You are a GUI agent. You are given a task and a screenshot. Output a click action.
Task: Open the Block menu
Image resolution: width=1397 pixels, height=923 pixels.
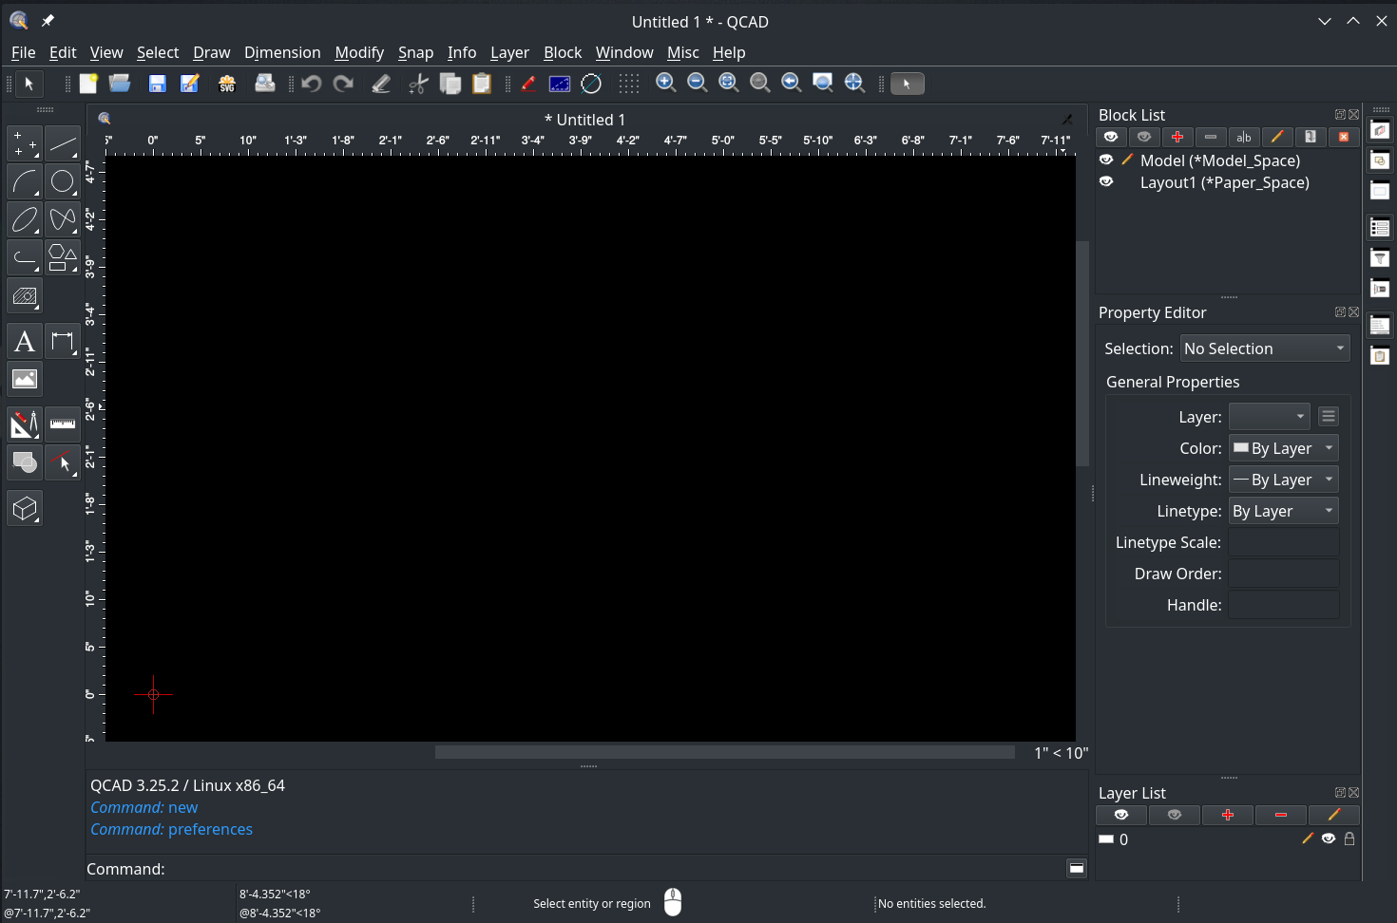click(x=563, y=52)
